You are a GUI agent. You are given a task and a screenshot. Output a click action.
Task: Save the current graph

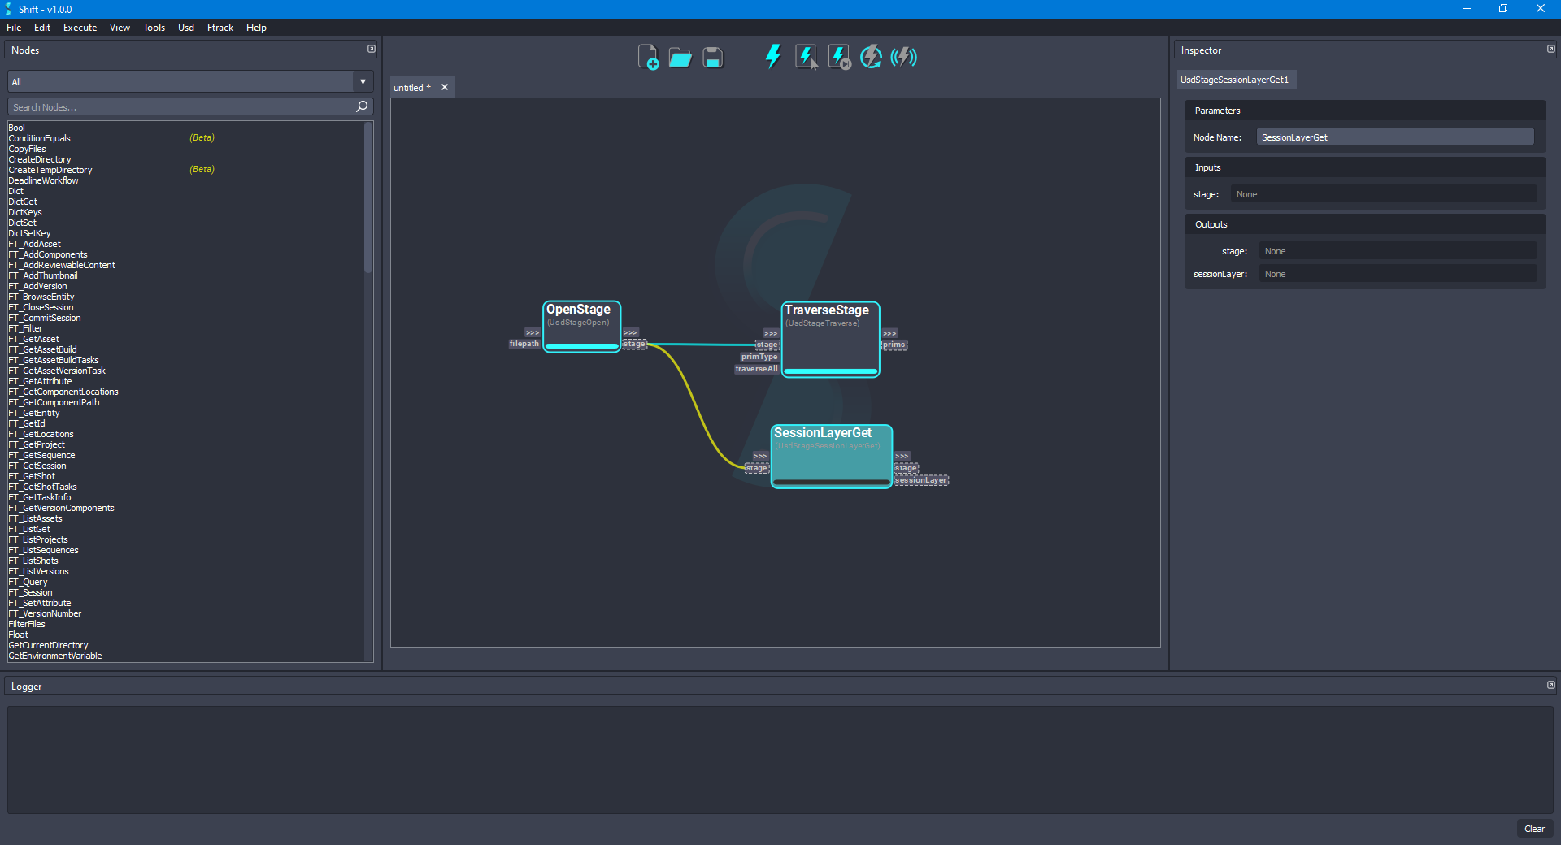pyautogui.click(x=712, y=57)
